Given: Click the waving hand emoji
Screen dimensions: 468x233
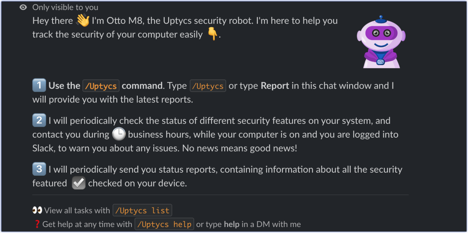Looking at the screenshot, I should [x=83, y=21].
